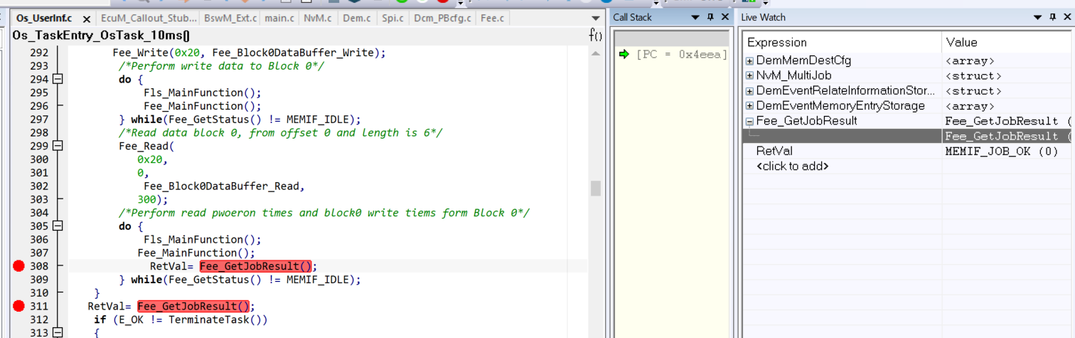Click the green PC arrow in Call Stack

click(624, 54)
